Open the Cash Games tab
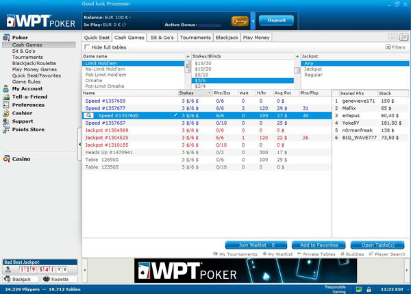The height and width of the screenshot is (294, 411). click(129, 38)
